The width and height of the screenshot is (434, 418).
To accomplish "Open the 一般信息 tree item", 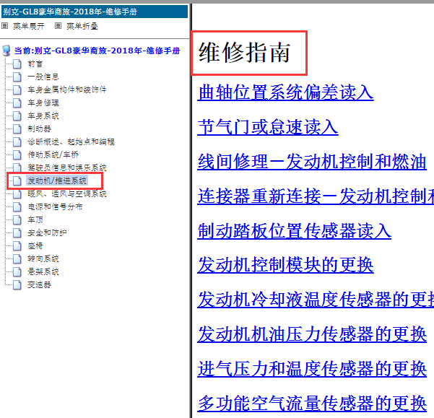I will point(43,77).
